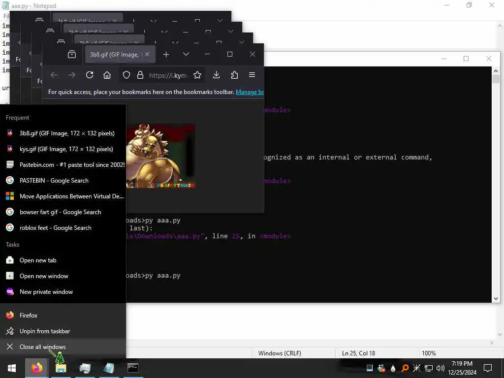The image size is (504, 378).
Task: Choose Open new tab task
Action: [x=63, y=260]
